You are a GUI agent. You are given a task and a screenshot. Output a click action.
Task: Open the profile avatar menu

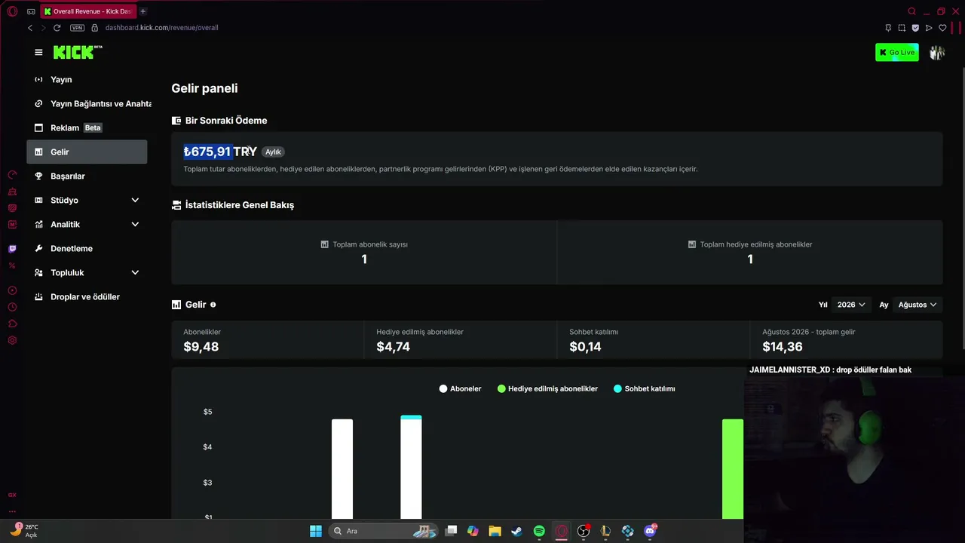click(x=937, y=52)
